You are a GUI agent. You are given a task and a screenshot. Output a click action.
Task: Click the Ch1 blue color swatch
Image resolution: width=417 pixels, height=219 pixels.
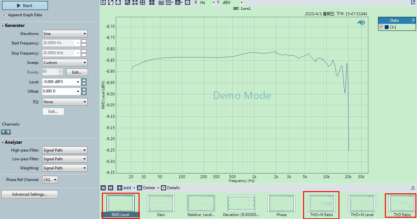click(x=386, y=27)
